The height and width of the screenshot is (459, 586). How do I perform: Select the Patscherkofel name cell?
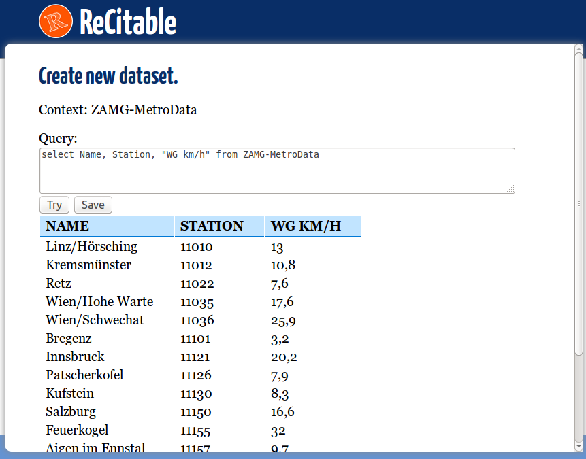pos(84,375)
